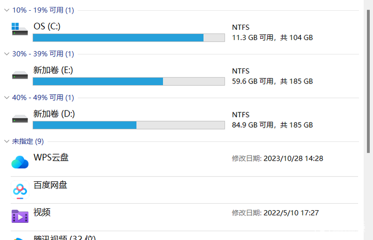Collapse the 未指定 (9) group
This screenshot has width=373, height=240.
point(7,142)
